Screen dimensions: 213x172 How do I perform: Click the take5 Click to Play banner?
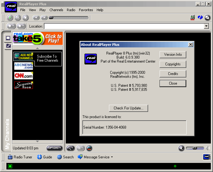click(x=38, y=38)
